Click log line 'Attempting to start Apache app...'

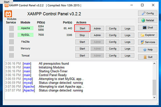click(x=61, y=87)
